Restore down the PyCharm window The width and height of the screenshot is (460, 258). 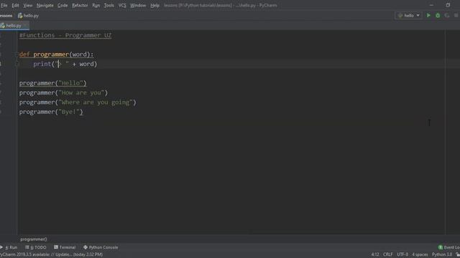448,5
